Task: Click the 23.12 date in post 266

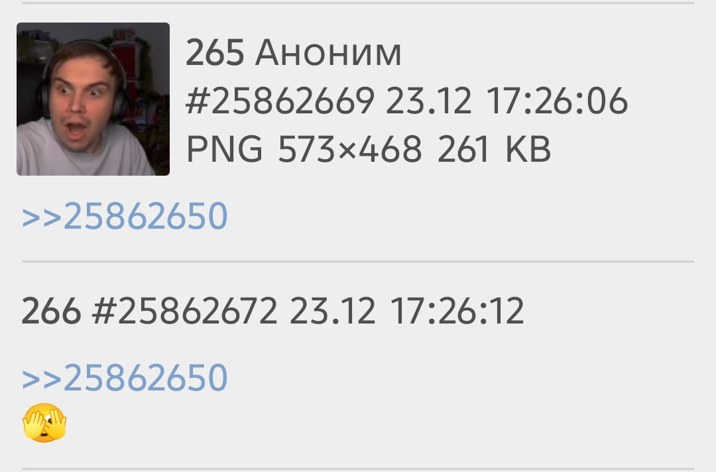Action: click(332, 311)
